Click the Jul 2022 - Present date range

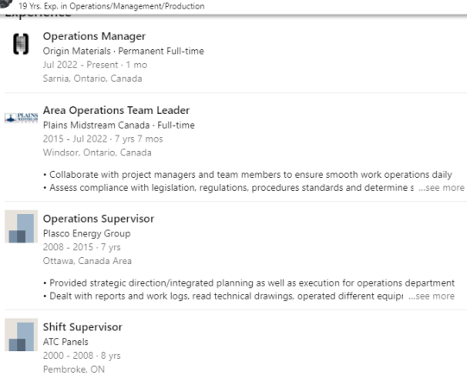(x=80, y=65)
